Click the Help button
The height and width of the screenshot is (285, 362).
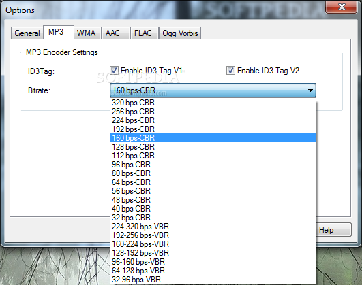333,229
